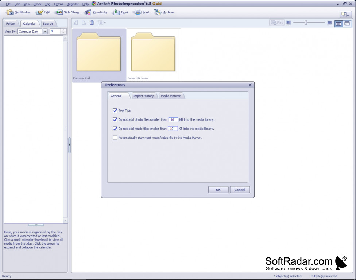Viewport: 356px width, 280px height.
Task: Open the Archive disc tool
Action: point(164,12)
